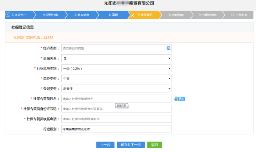
Task: Open step 5 补充信息
Action: pyautogui.click(x=82, y=15)
